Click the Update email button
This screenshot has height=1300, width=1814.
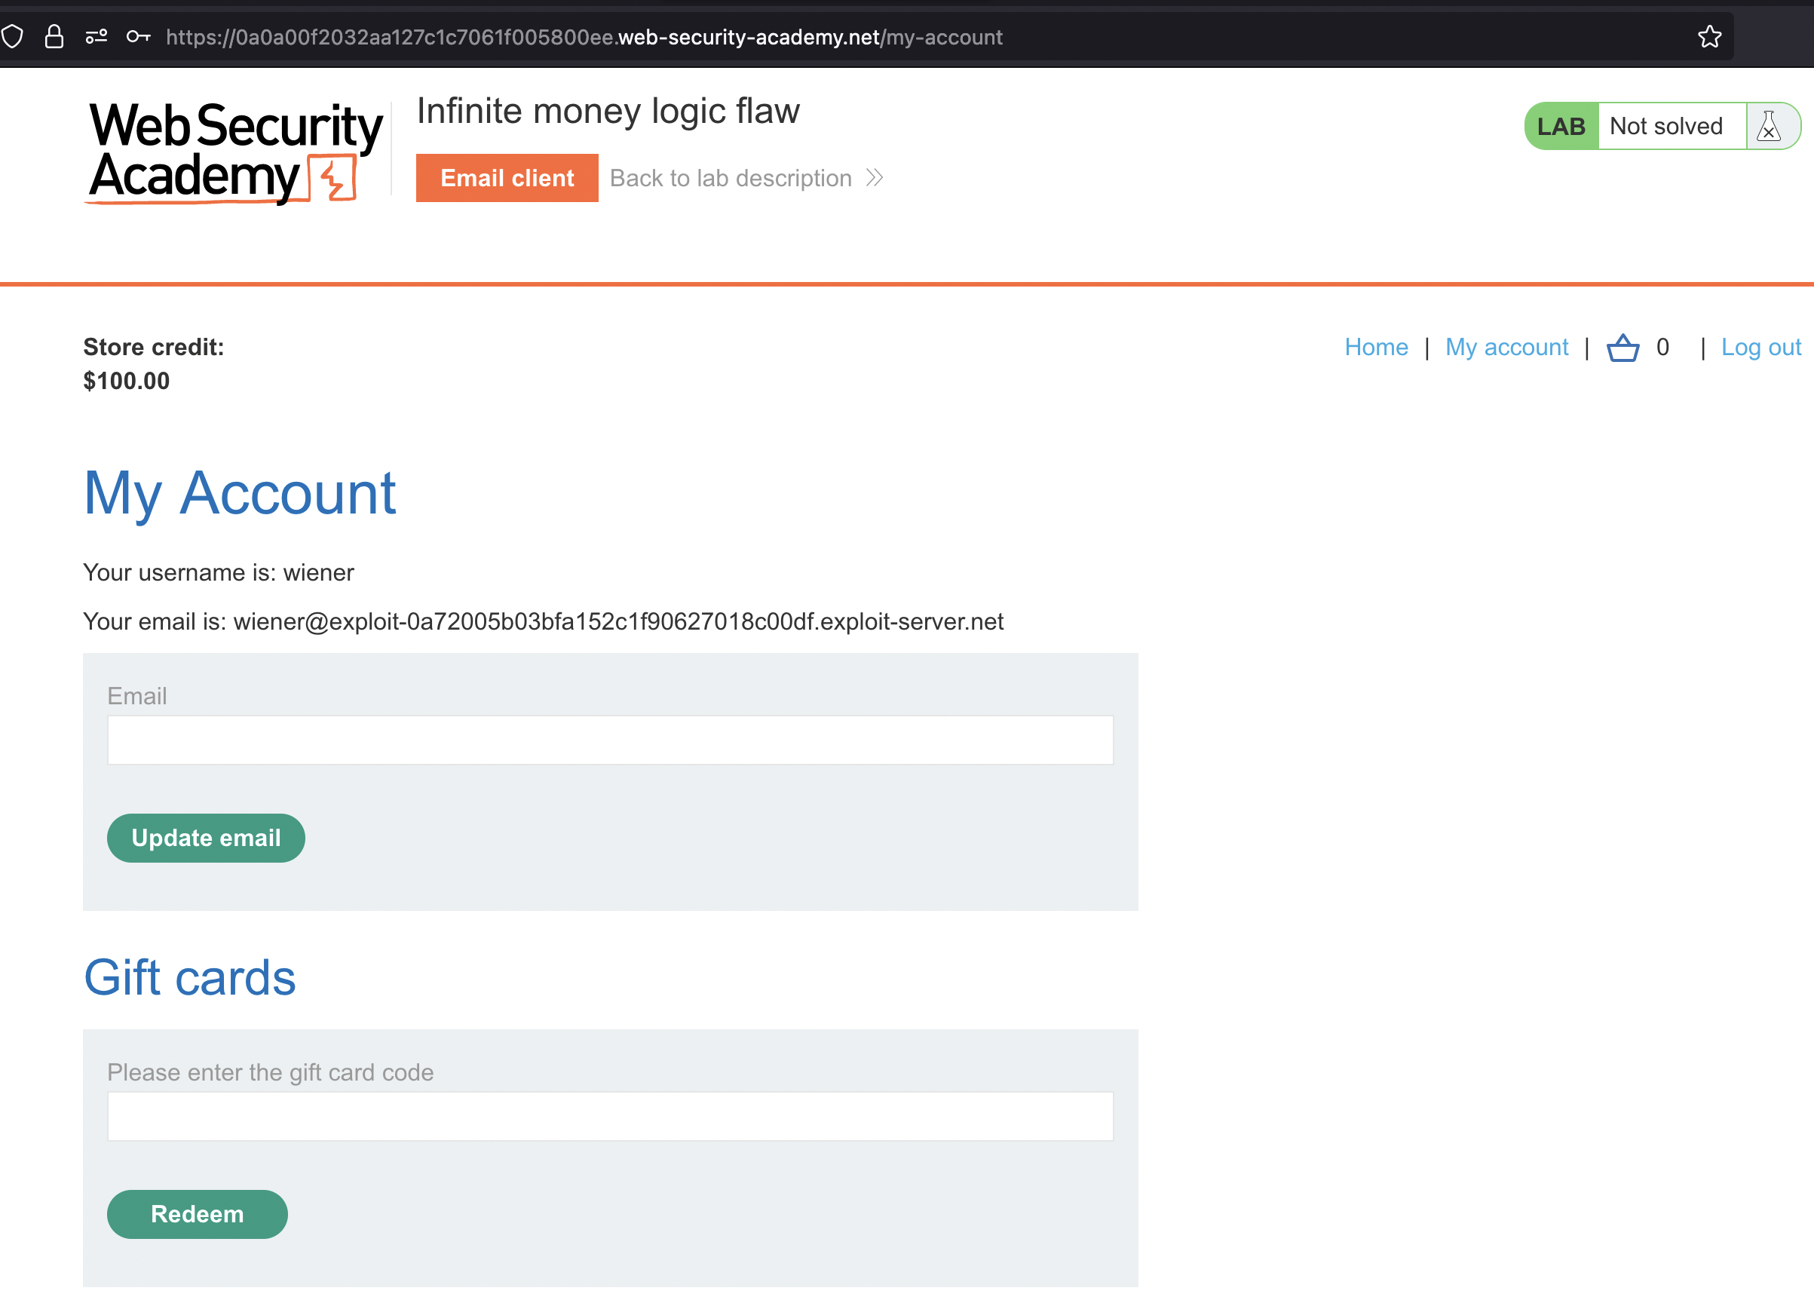(206, 838)
